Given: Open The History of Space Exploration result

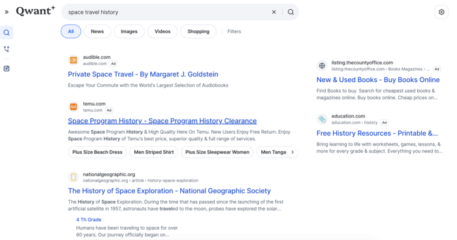Looking at the screenshot, I should [x=169, y=191].
